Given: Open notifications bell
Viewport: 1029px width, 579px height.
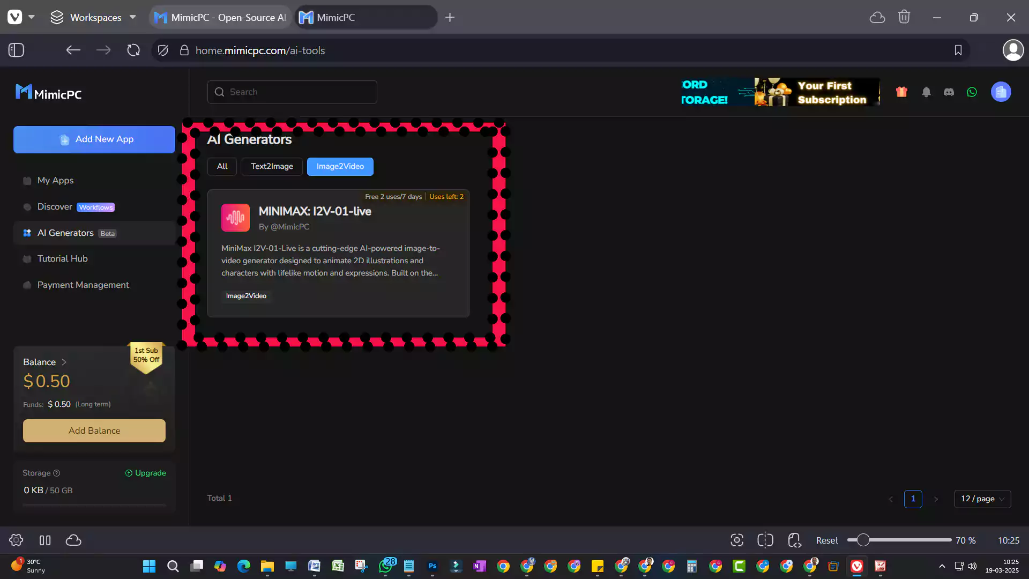Looking at the screenshot, I should (x=926, y=92).
